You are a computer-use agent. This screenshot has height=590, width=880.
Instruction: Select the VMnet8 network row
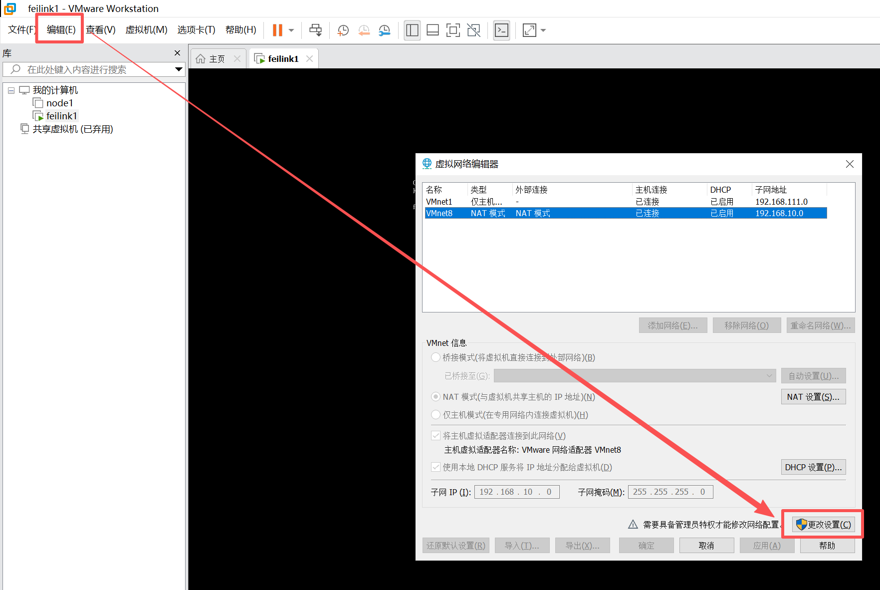625,213
